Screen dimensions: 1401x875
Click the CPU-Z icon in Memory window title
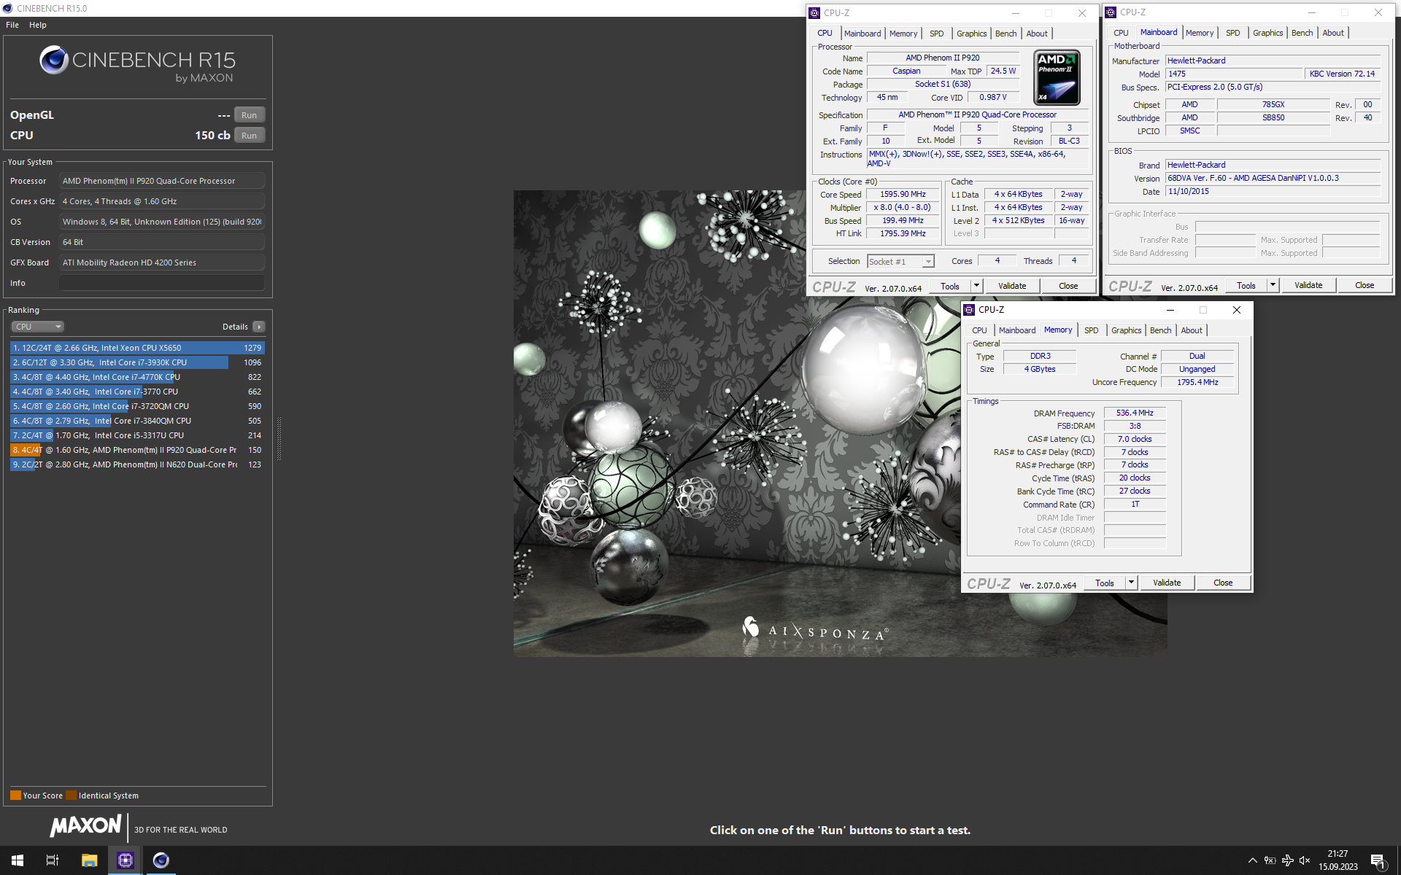969,310
